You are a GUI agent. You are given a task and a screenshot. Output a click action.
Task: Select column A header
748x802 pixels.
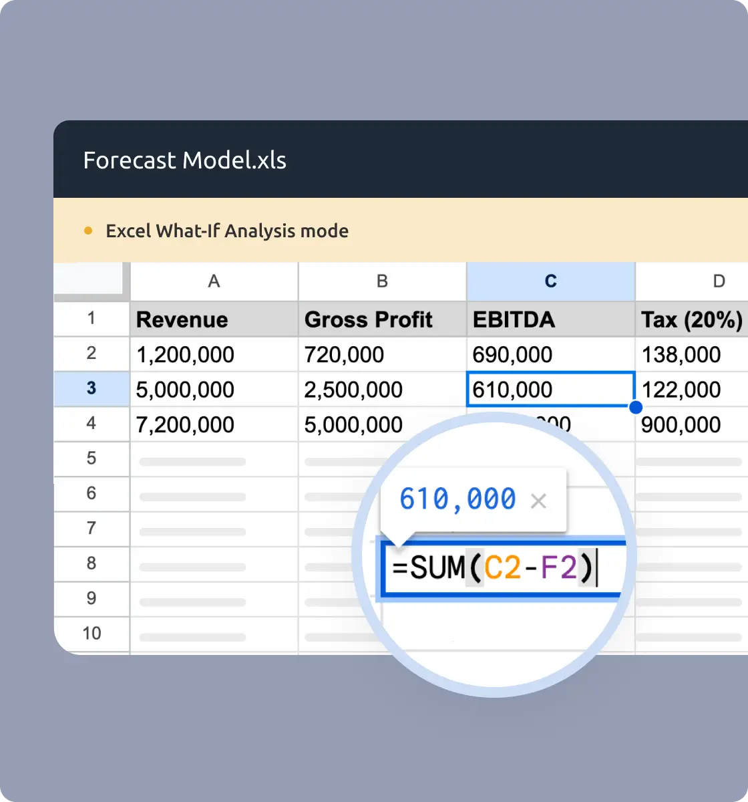[x=214, y=281]
